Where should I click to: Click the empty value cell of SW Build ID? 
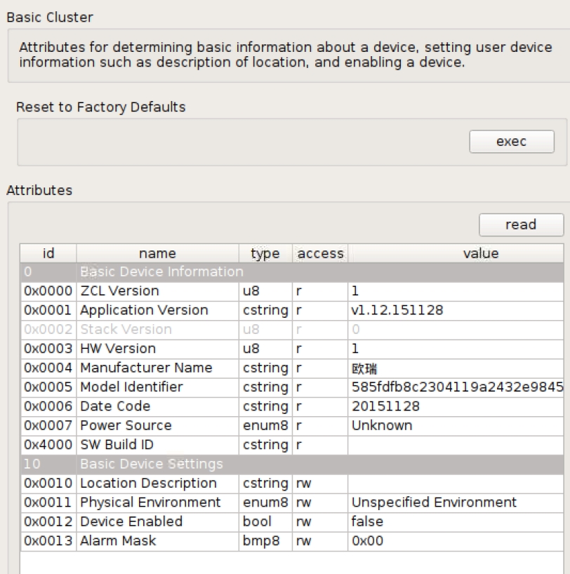coord(456,445)
